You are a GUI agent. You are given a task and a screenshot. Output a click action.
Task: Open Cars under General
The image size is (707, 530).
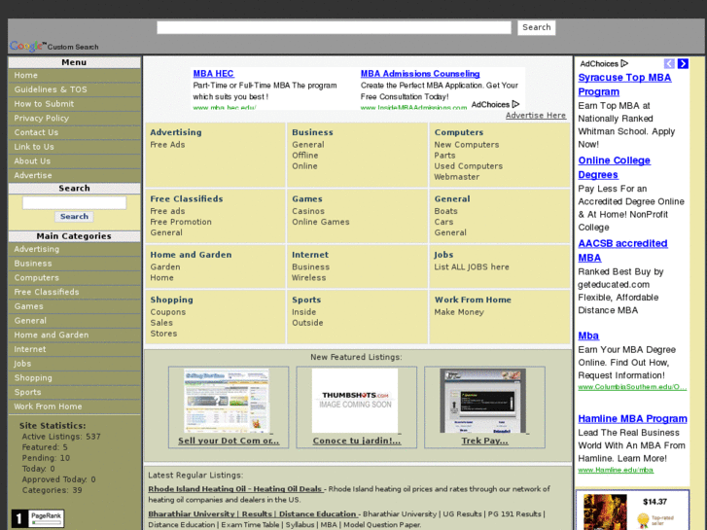(443, 222)
